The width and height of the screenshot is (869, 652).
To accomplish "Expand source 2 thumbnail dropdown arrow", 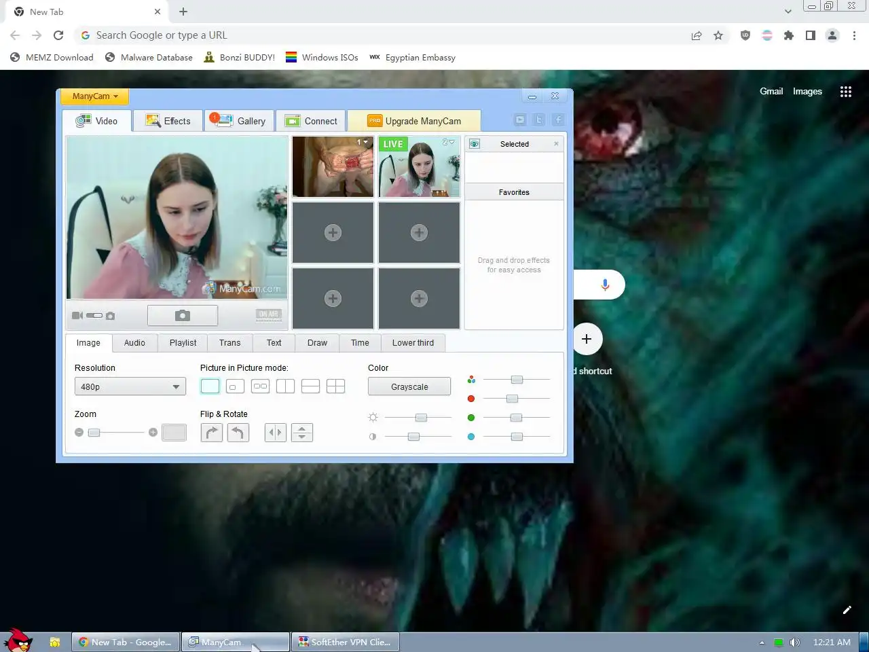I will point(452,142).
